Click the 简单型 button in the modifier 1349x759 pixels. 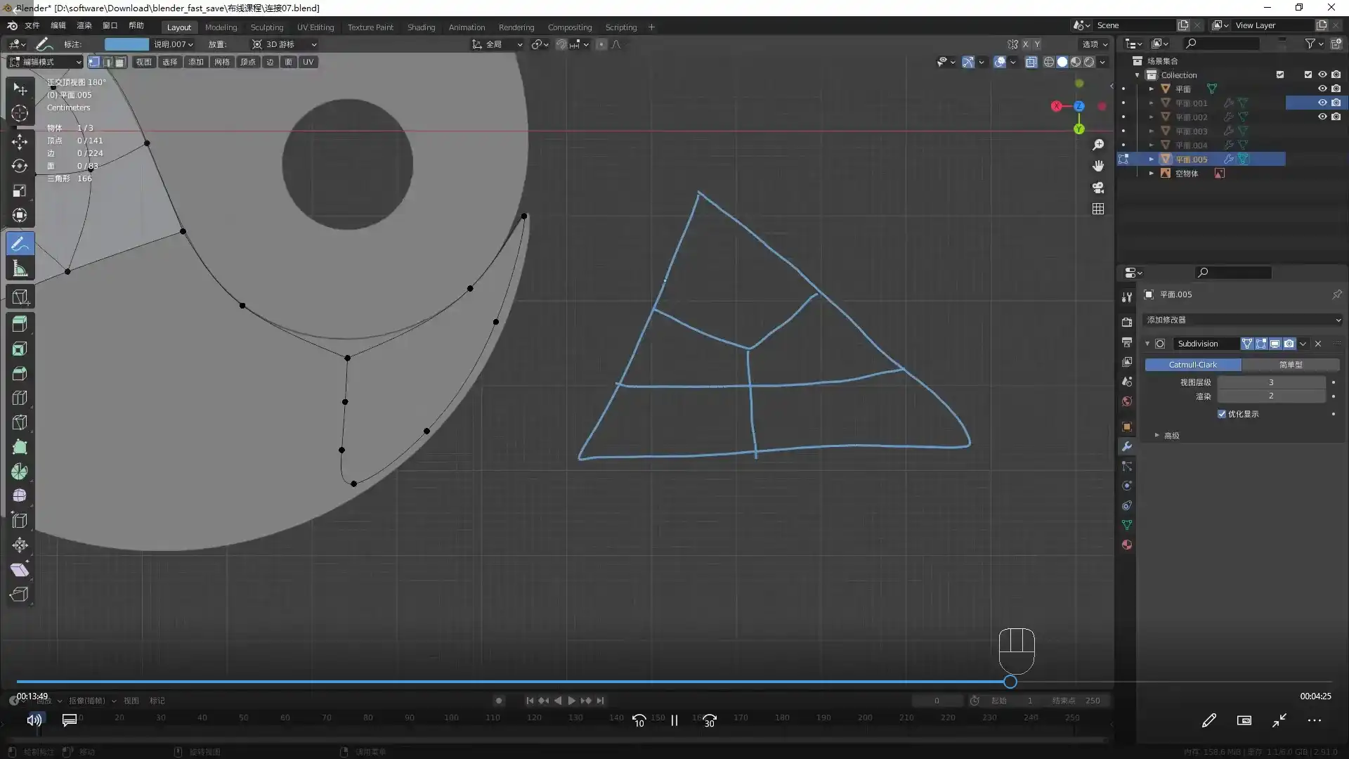pos(1293,365)
